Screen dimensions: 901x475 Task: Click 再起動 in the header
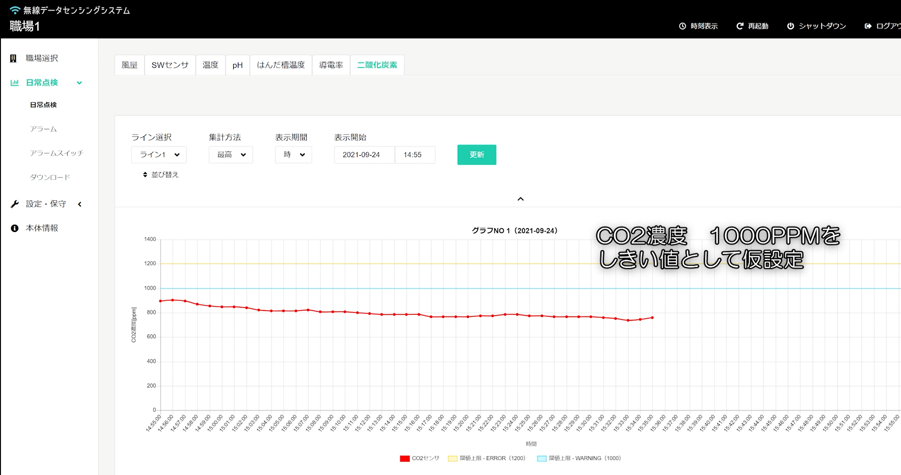[x=758, y=26]
